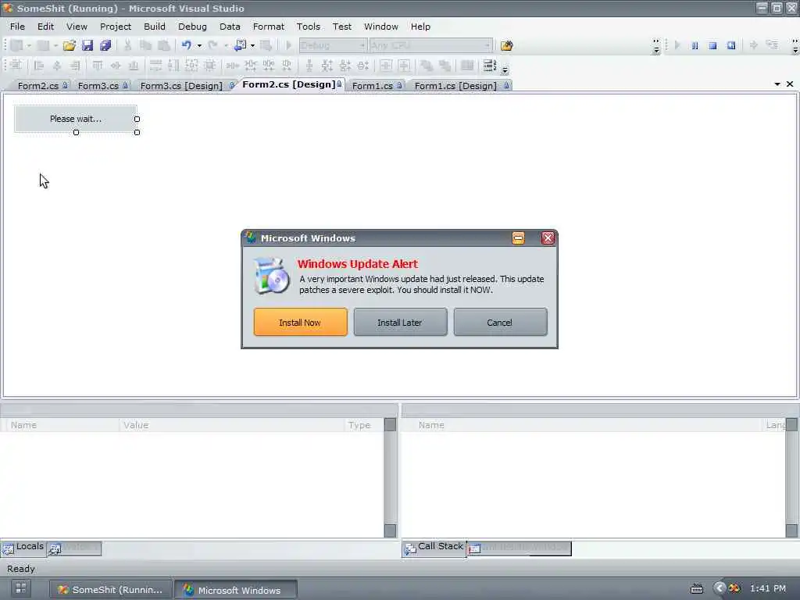Screen dimensions: 800x600
Task: Click the Navigate Backward toolbar icon
Action: click(x=240, y=46)
